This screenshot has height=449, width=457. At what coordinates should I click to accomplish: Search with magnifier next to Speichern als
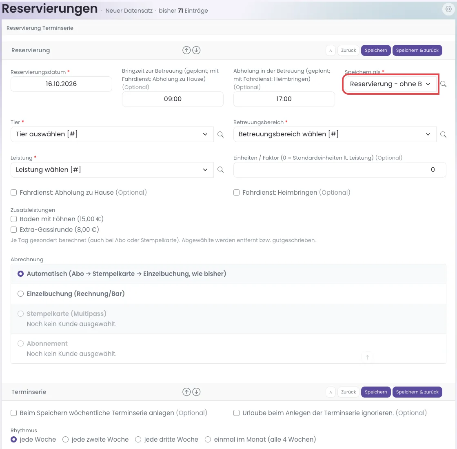coord(443,84)
